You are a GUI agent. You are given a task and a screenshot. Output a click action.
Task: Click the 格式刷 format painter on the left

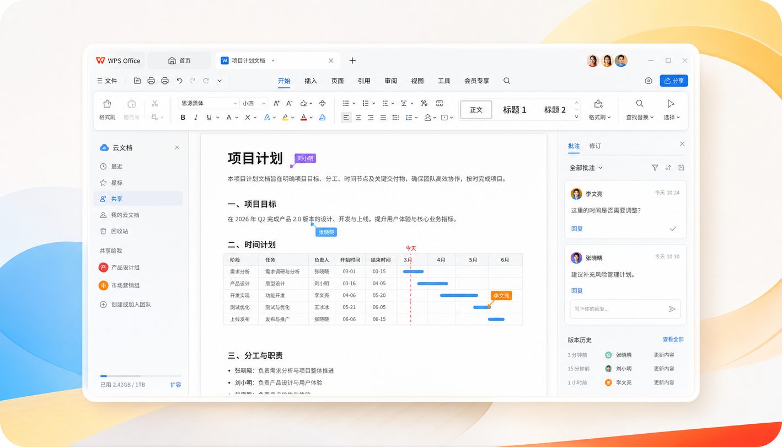(107, 109)
